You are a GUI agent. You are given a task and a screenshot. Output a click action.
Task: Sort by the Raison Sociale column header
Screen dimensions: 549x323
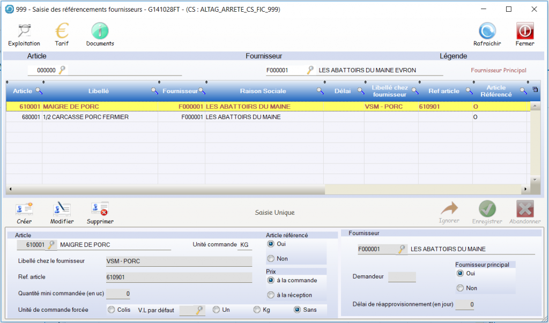[x=263, y=91]
